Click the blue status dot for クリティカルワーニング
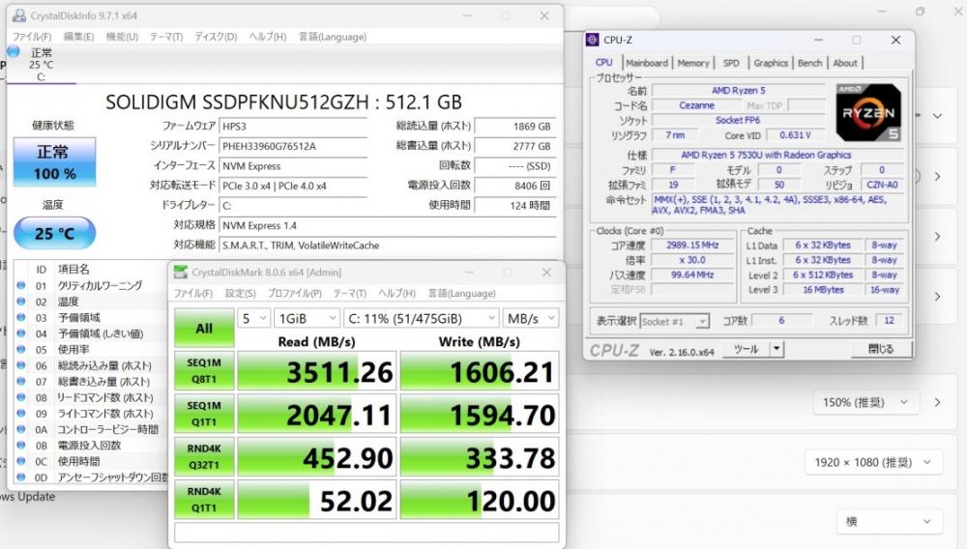This screenshot has height=549, width=967. (21, 286)
